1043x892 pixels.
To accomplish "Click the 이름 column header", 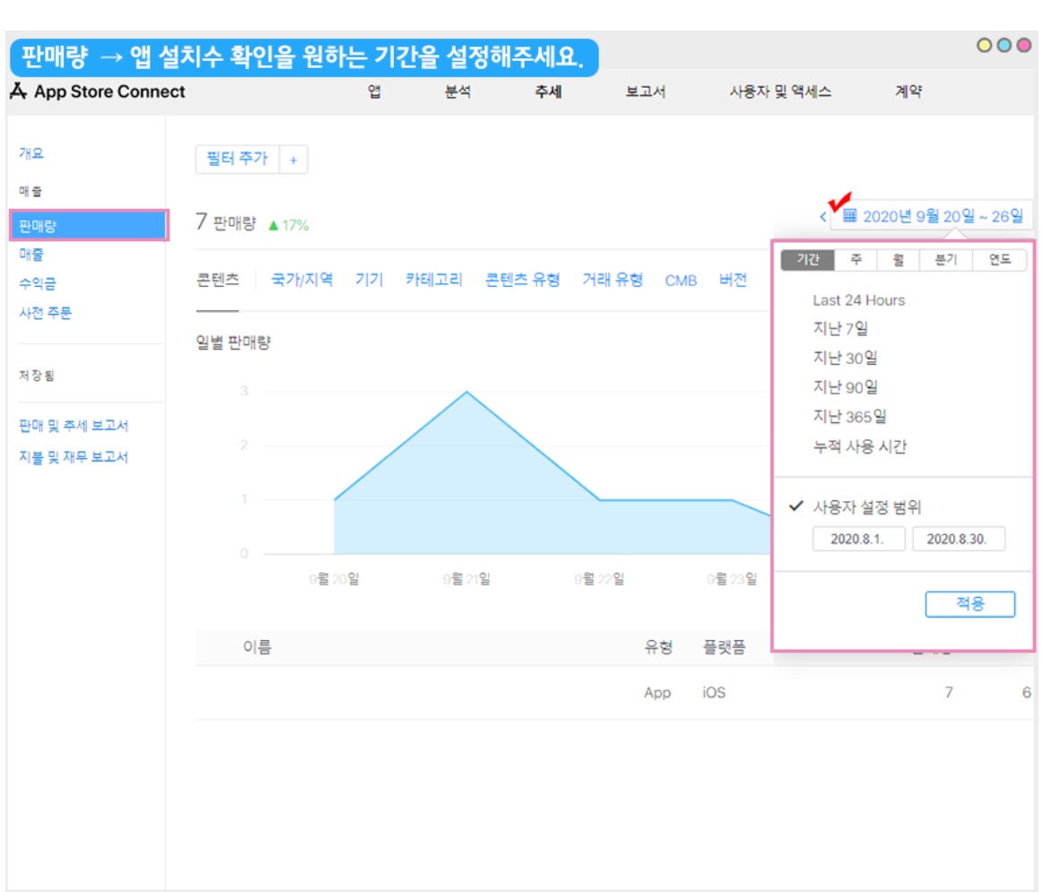I will click(x=256, y=646).
